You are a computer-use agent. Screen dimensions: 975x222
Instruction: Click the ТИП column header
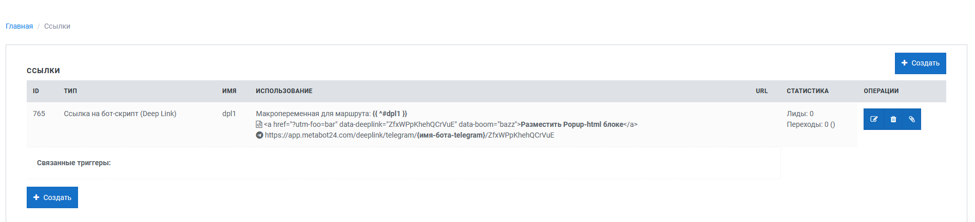coord(70,91)
